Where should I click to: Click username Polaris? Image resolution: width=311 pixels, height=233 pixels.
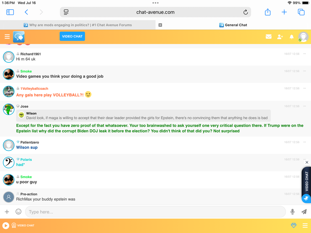[x=26, y=160]
